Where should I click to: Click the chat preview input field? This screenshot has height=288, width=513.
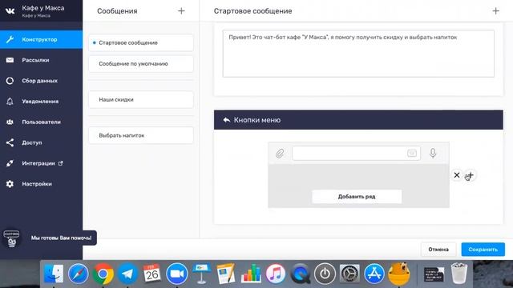click(x=356, y=153)
